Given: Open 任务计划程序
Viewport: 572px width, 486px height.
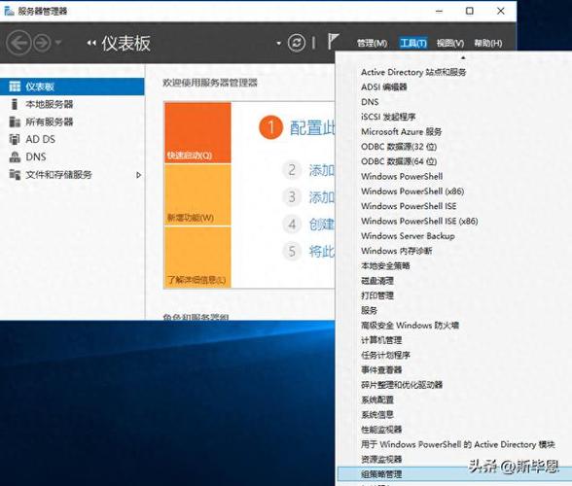Looking at the screenshot, I should click(x=385, y=355).
